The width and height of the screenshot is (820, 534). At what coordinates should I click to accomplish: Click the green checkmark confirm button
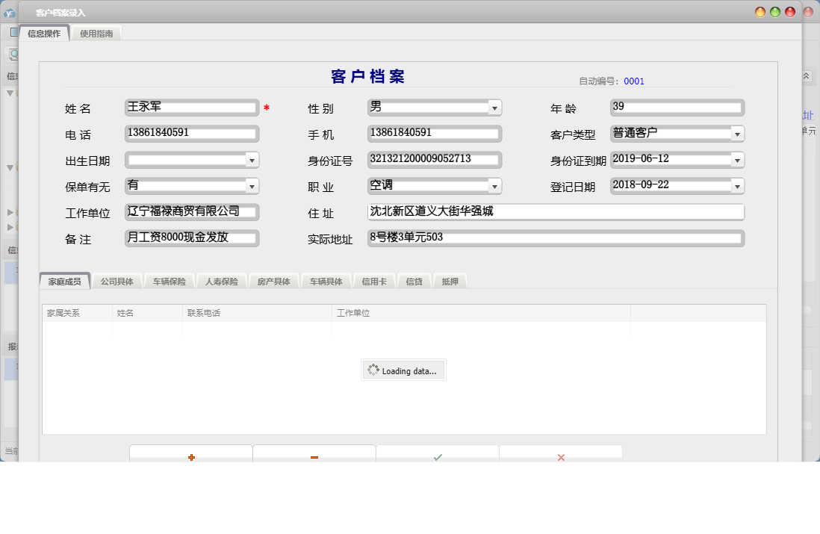(x=438, y=456)
